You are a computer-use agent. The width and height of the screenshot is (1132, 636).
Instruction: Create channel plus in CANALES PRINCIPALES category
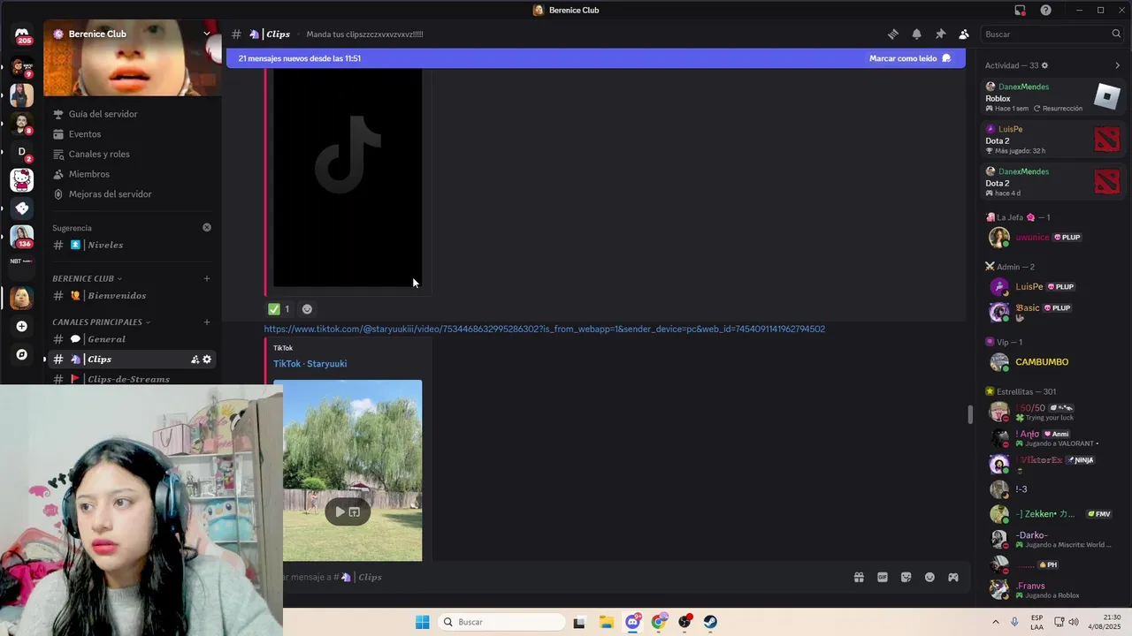tap(207, 322)
